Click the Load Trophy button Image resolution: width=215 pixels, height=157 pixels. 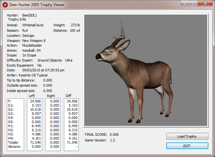pos(187,136)
